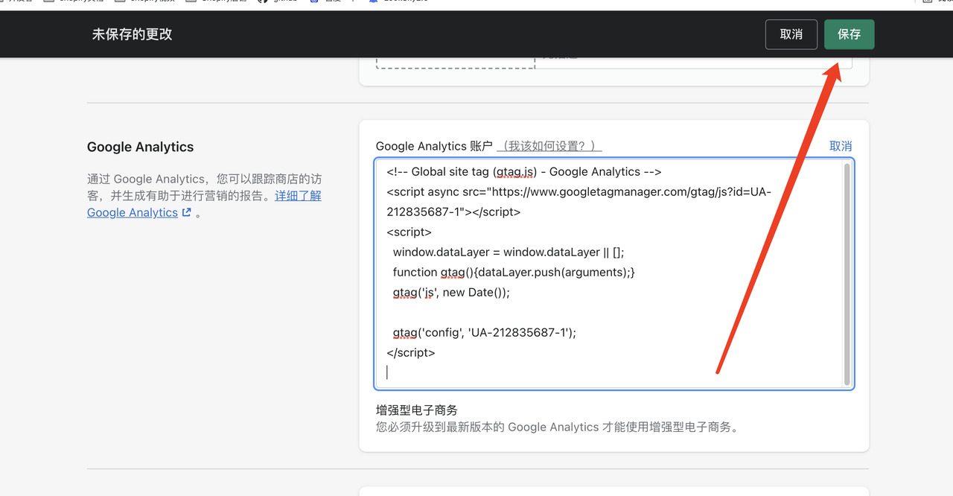953x496 pixels.
Task: Click 取消 button in top bar
Action: pos(791,34)
